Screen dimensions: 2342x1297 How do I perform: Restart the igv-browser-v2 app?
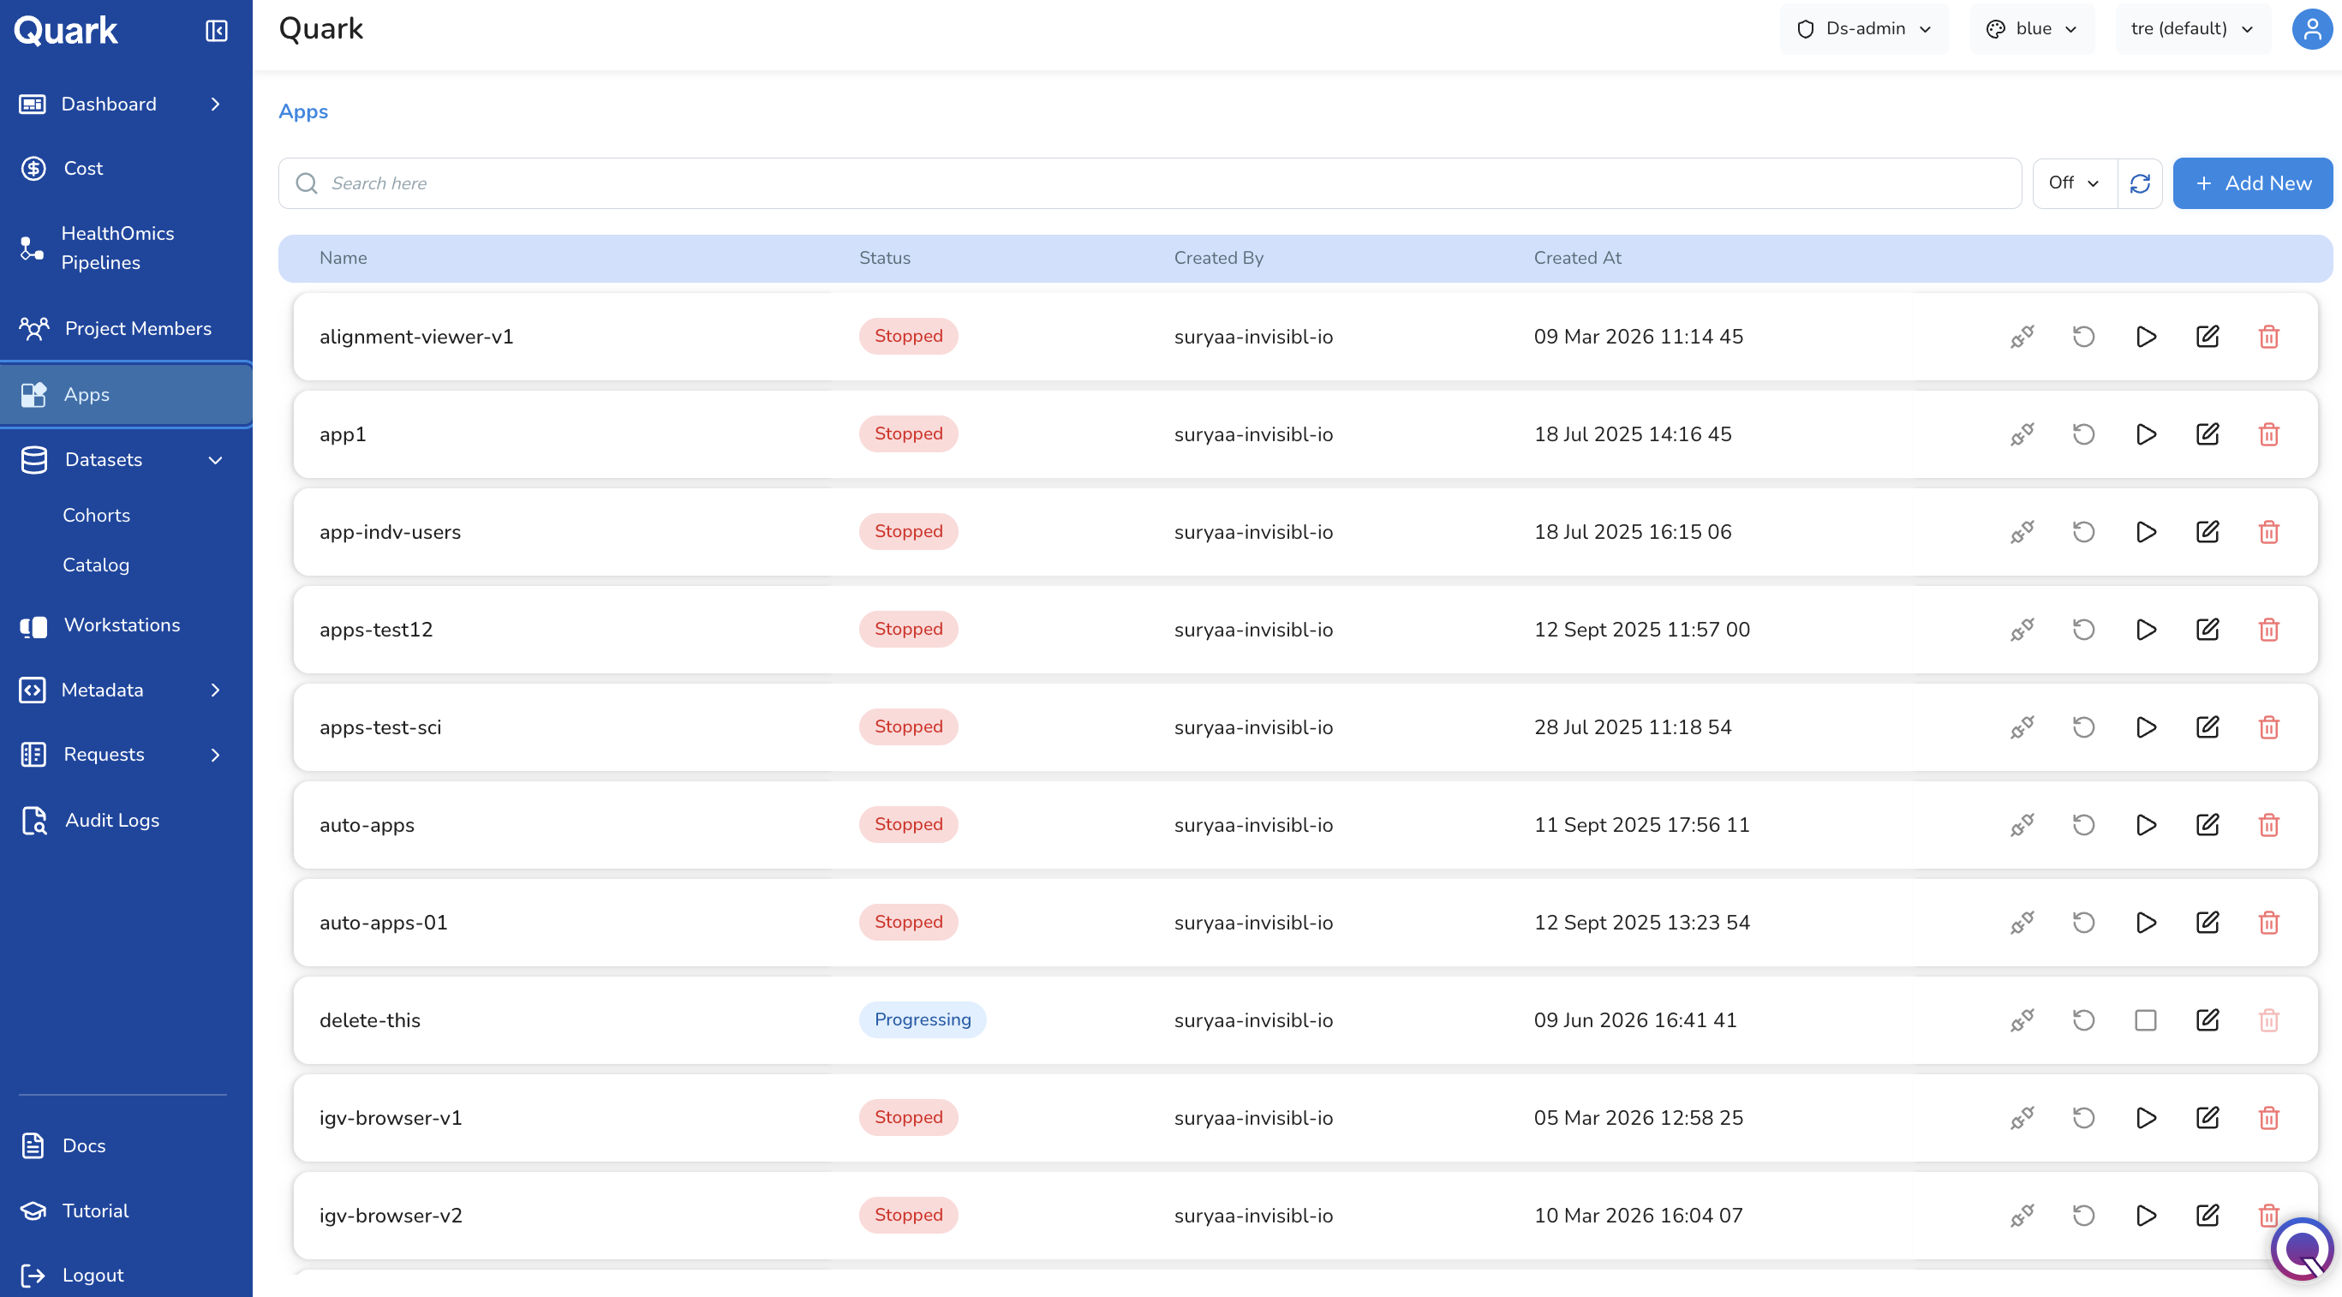click(x=2083, y=1216)
